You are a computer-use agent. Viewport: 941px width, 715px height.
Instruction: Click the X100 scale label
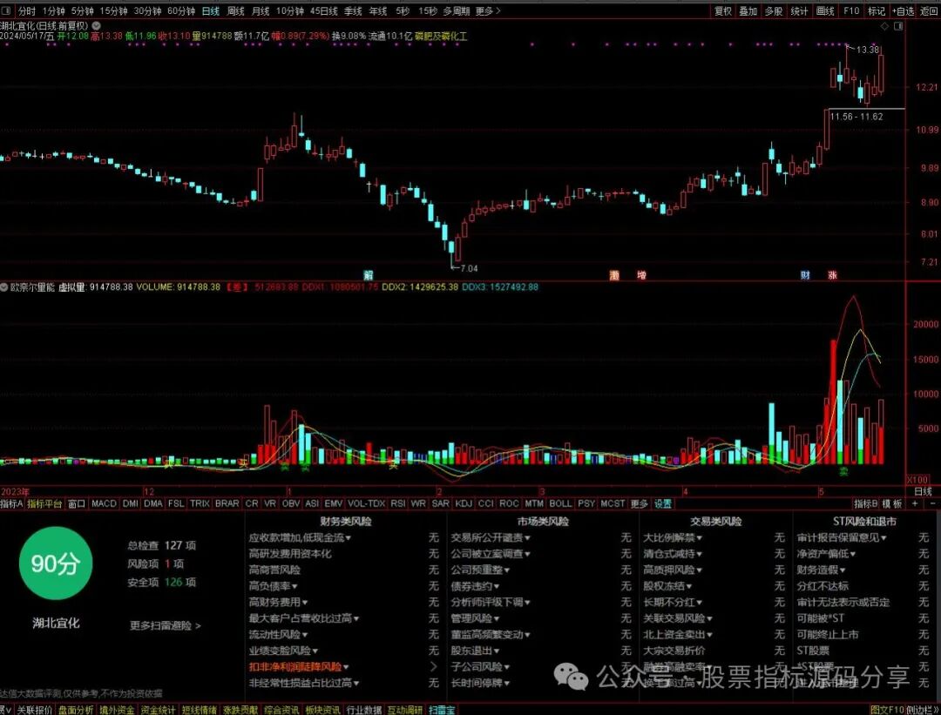tap(917, 480)
